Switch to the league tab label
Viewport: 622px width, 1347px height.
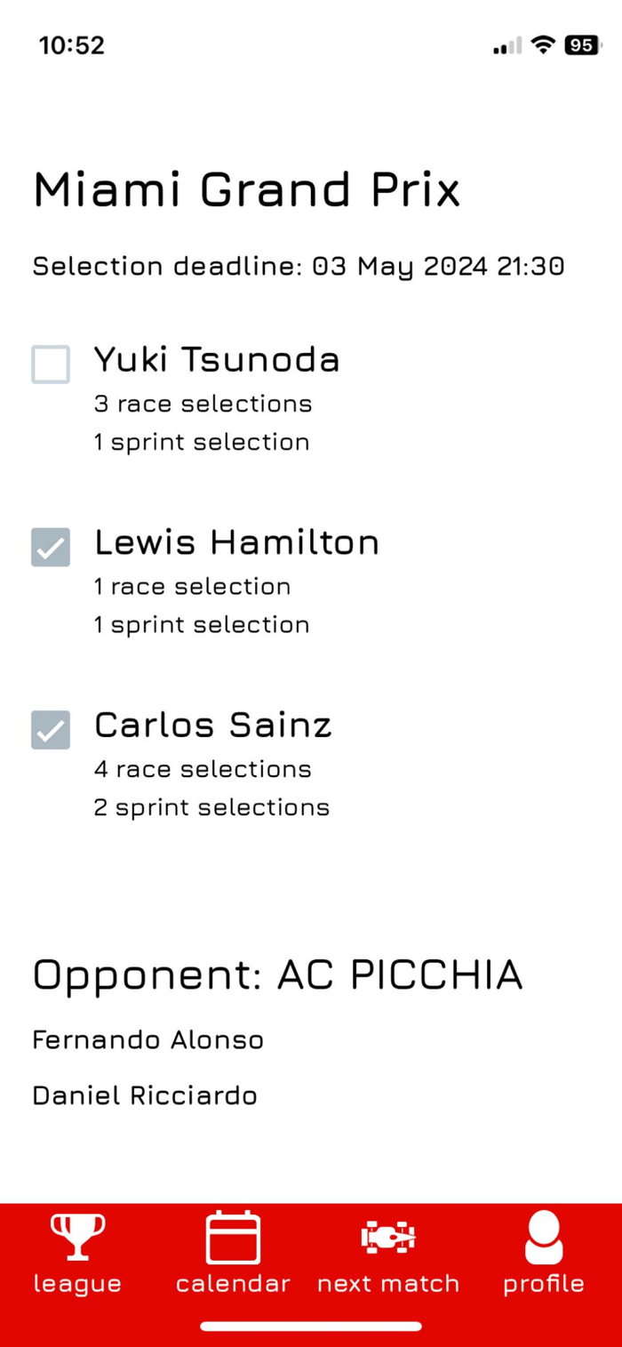point(77,1284)
